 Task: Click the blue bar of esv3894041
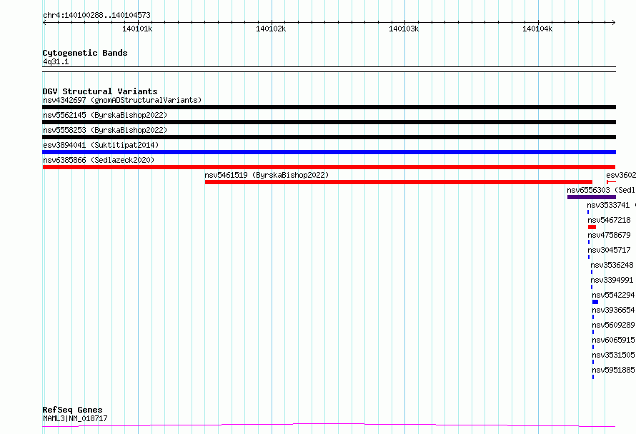329,152
